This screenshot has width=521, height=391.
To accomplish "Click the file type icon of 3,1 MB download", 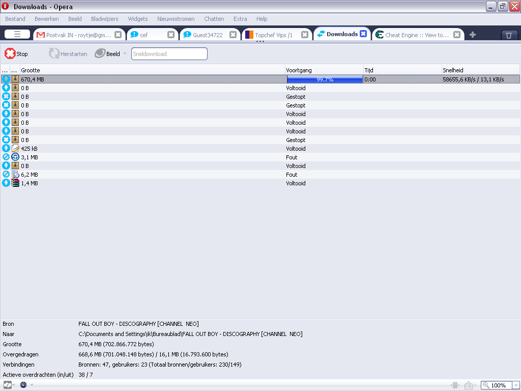I will pos(15,157).
